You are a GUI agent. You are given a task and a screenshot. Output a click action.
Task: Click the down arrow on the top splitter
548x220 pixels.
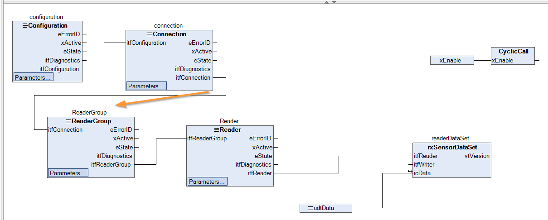[x=334, y=2]
